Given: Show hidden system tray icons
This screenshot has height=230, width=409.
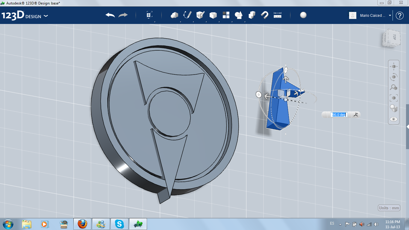Looking at the screenshot, I should [x=340, y=224].
